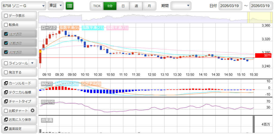Open comparison chart gear settings
This screenshot has height=134, width=274.
[33, 110]
